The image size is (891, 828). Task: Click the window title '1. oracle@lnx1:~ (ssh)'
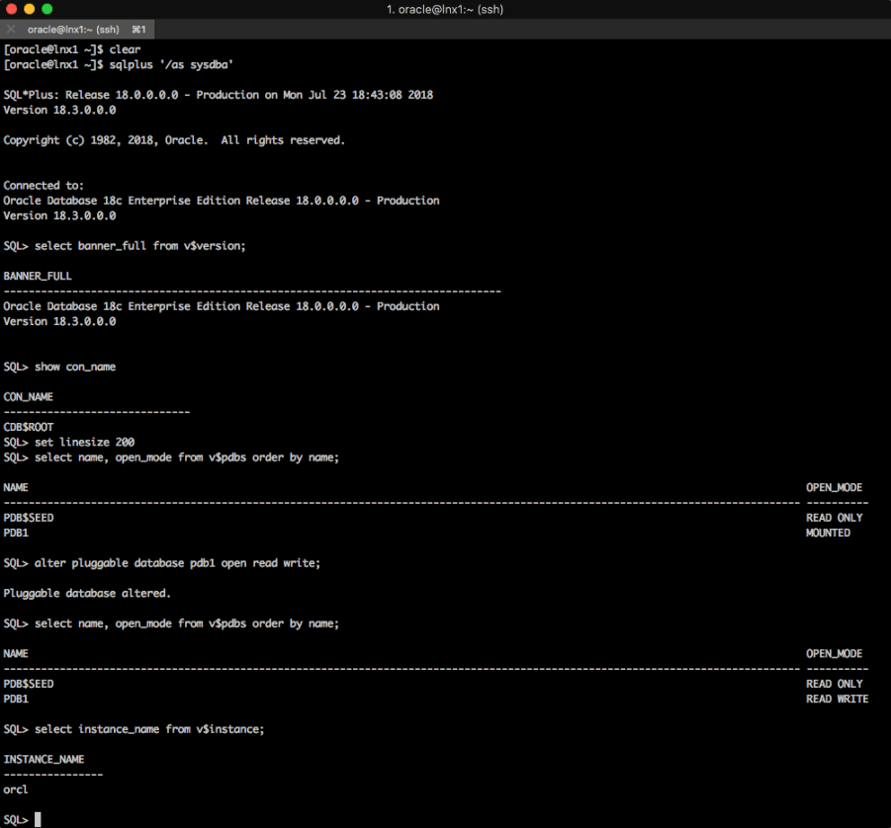coord(445,9)
